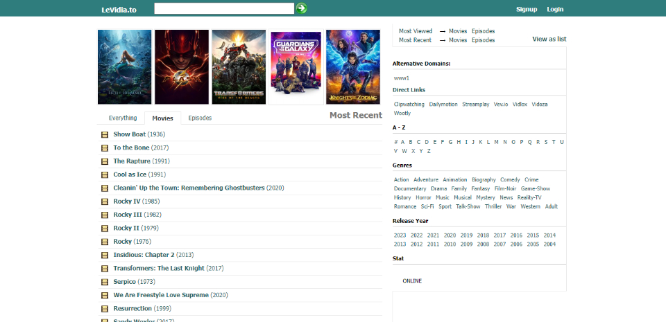Open the Wootly direct link

pos(402,113)
